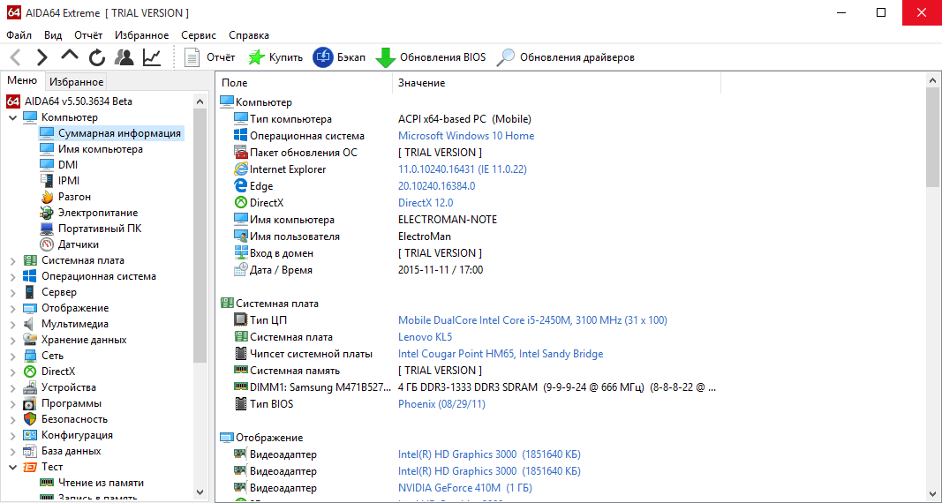Open the Справка menu
This screenshot has width=942, height=503.
click(x=249, y=35)
